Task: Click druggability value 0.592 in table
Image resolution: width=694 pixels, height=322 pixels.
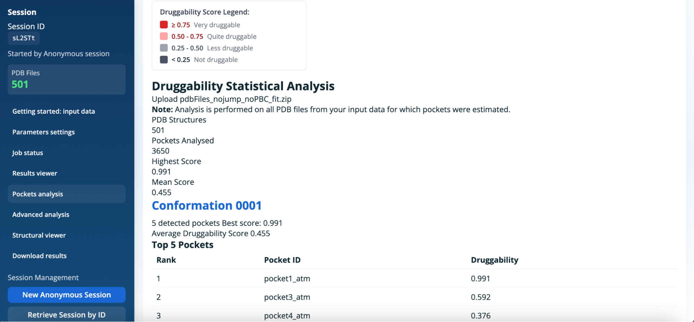Action: click(480, 297)
